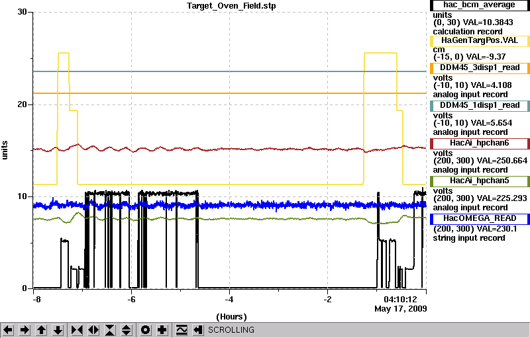Image resolution: width=530 pixels, height=338 pixels.
Task: Click the 'calculation record' label
Action: pyautogui.click(x=468, y=32)
